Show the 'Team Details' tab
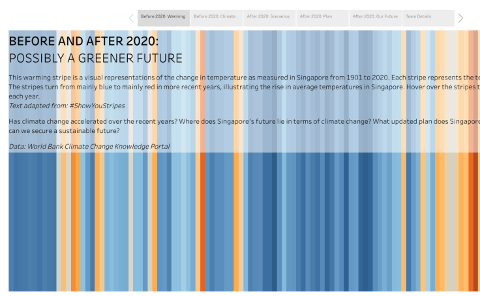Screen dimensions: 480x296 coord(419,16)
